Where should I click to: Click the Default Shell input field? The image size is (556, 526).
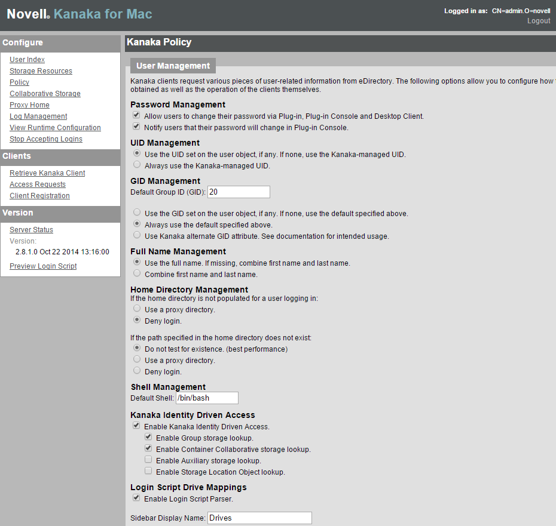click(x=207, y=398)
